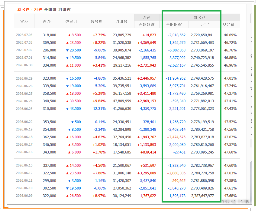Click foreign net buy +2,424,675
The height and width of the screenshot is (211, 258).
click(176, 137)
